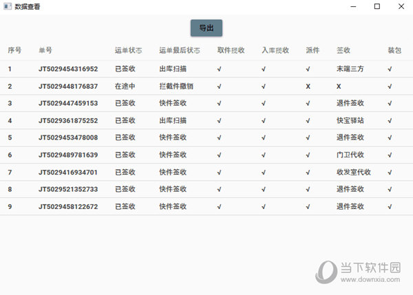Viewport: 413px width, 295px height.
Task: Click 门卫代收 sign cell in row 6
Action: pyautogui.click(x=350, y=155)
